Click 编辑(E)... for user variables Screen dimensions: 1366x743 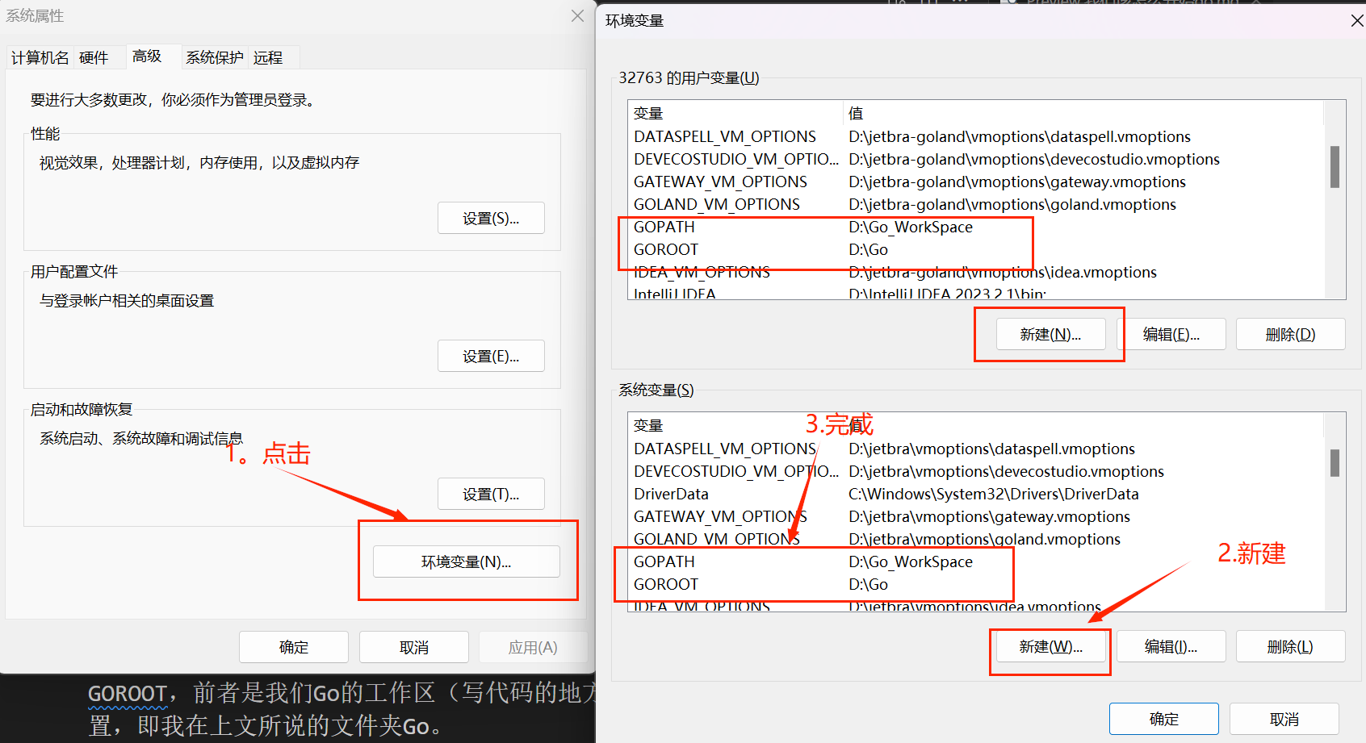click(x=1171, y=334)
